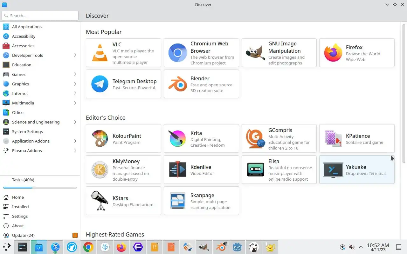Click the GCompris globe icon
Screen dimensions: 407x254
[x=255, y=138]
